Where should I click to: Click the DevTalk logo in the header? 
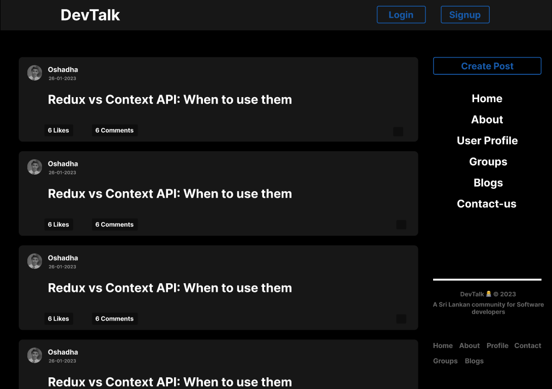pyautogui.click(x=90, y=15)
